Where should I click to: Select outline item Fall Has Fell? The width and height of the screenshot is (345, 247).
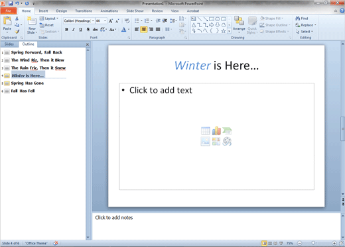23,91
